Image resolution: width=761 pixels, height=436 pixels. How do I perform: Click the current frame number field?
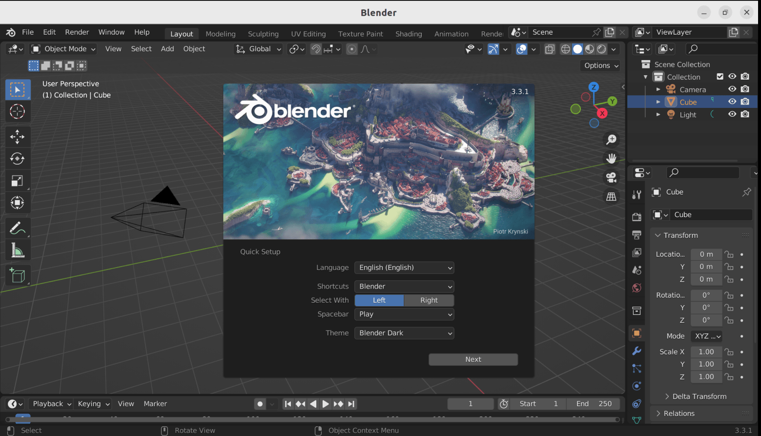click(471, 404)
